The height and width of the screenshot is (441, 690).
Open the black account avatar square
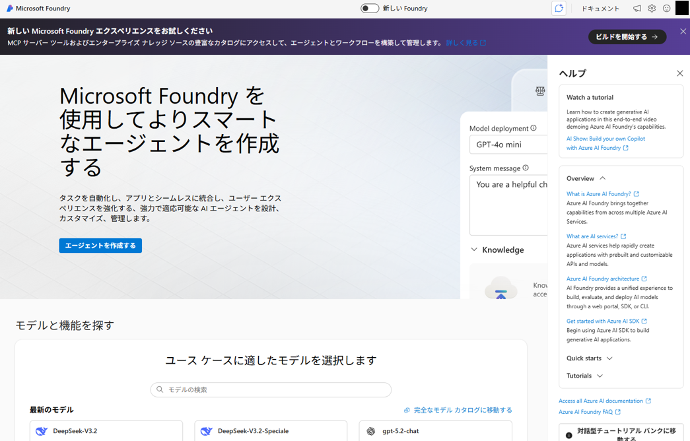pyautogui.click(x=681, y=9)
